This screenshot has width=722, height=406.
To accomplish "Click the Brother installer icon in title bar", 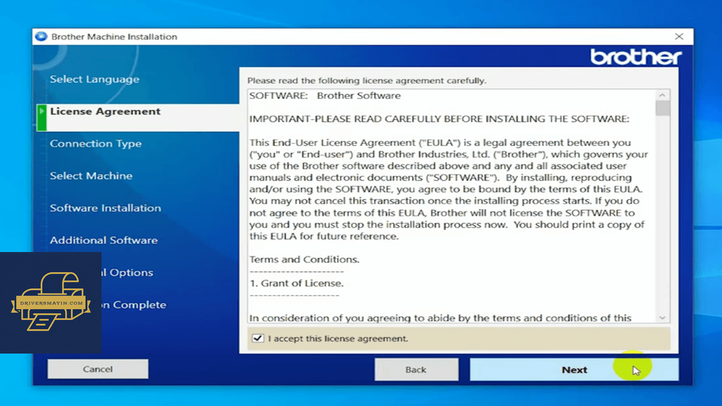I will point(41,37).
